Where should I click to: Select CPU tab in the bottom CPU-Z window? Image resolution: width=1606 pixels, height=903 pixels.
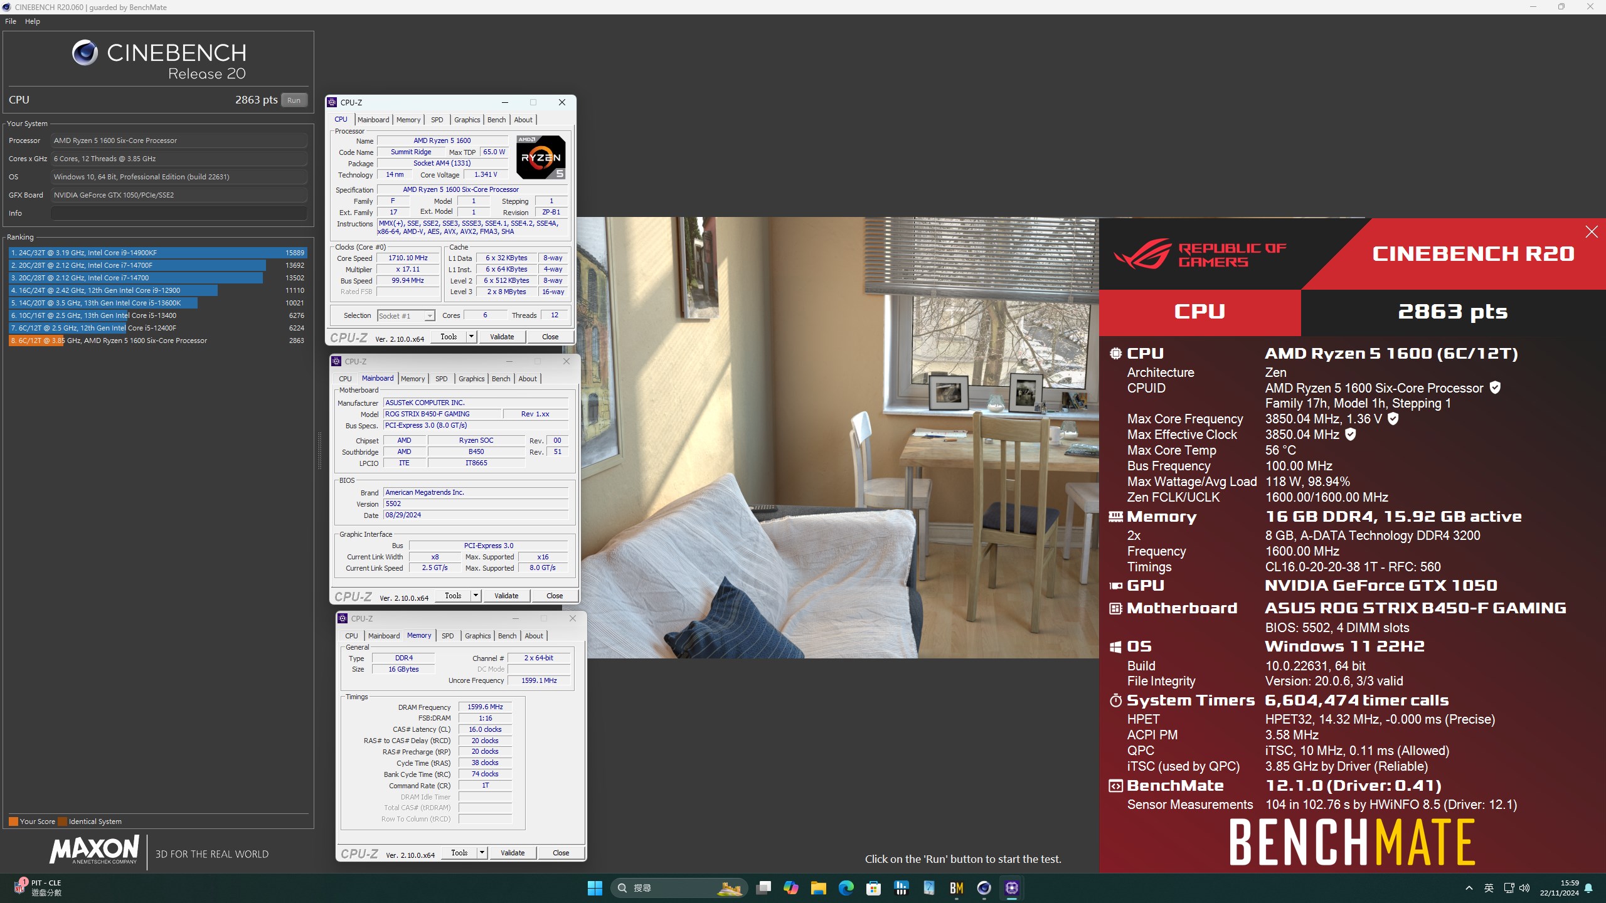[351, 636]
